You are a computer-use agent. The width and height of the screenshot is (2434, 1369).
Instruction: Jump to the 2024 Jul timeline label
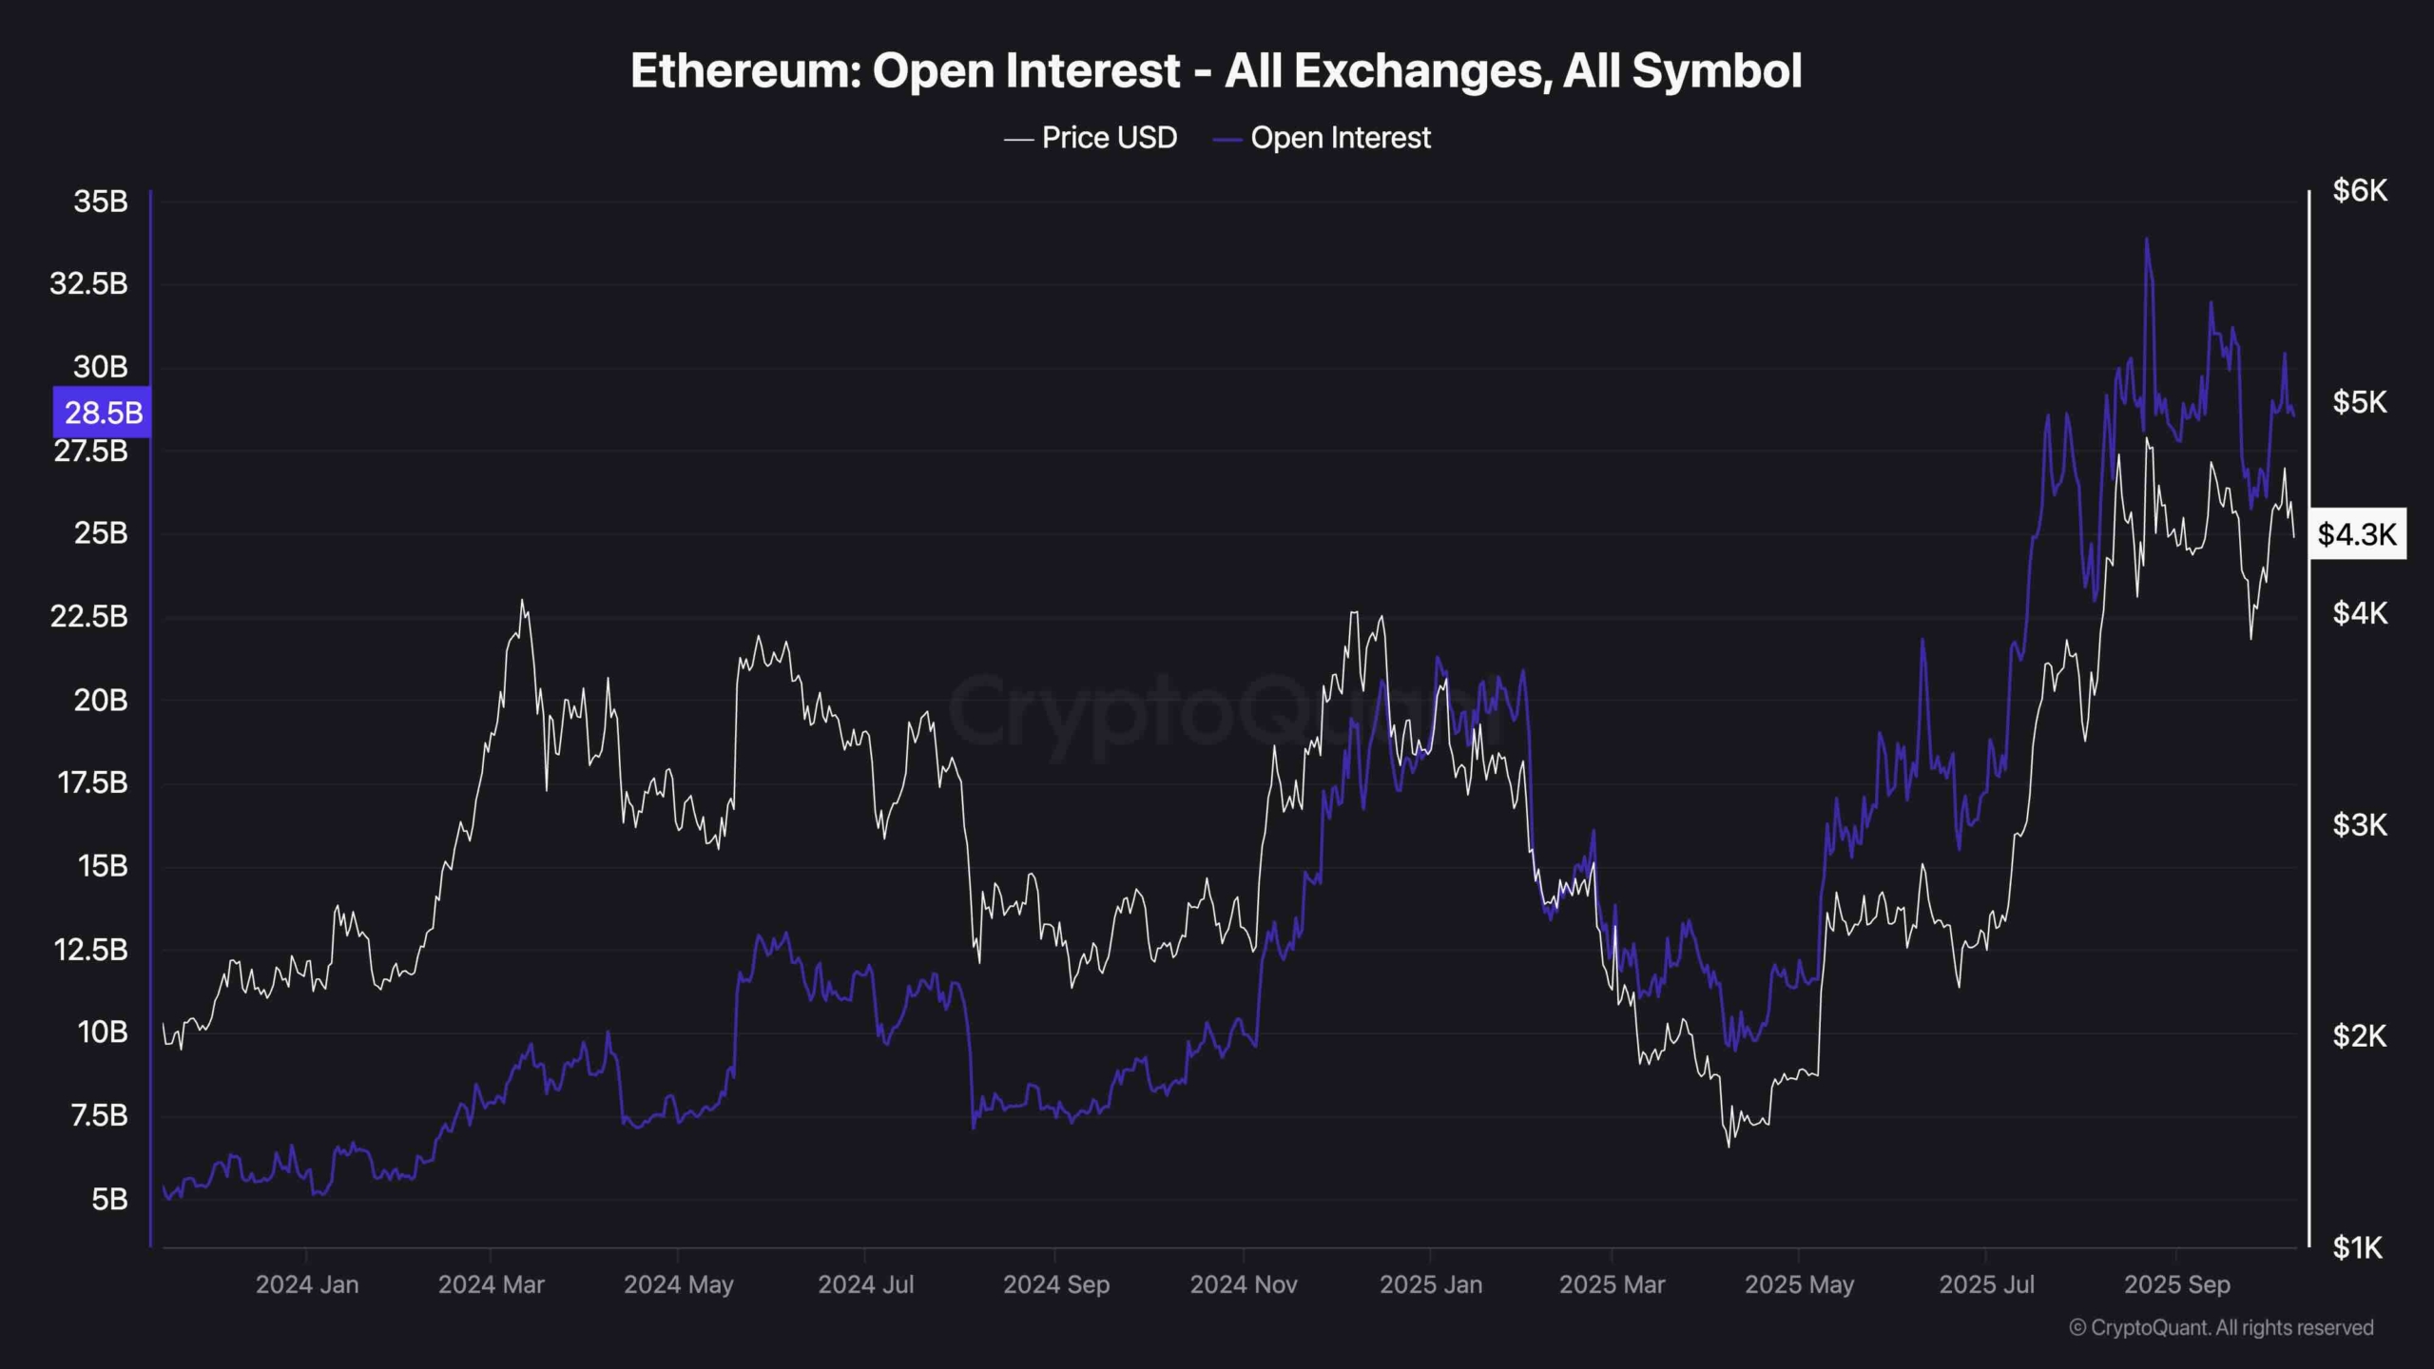[865, 1285]
